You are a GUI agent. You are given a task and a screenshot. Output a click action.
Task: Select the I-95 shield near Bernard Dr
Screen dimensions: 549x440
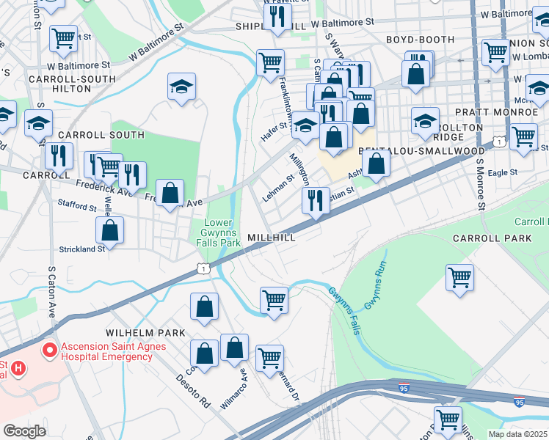(404, 388)
